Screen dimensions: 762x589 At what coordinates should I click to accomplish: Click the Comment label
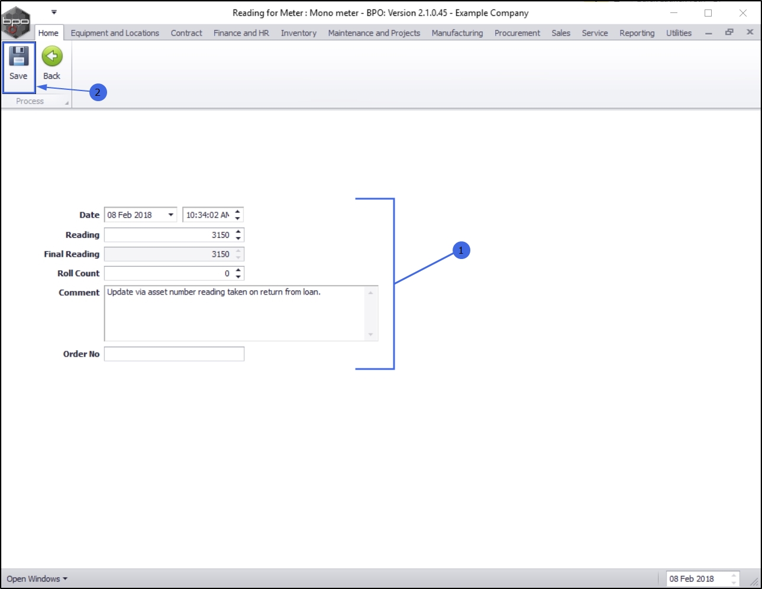79,293
